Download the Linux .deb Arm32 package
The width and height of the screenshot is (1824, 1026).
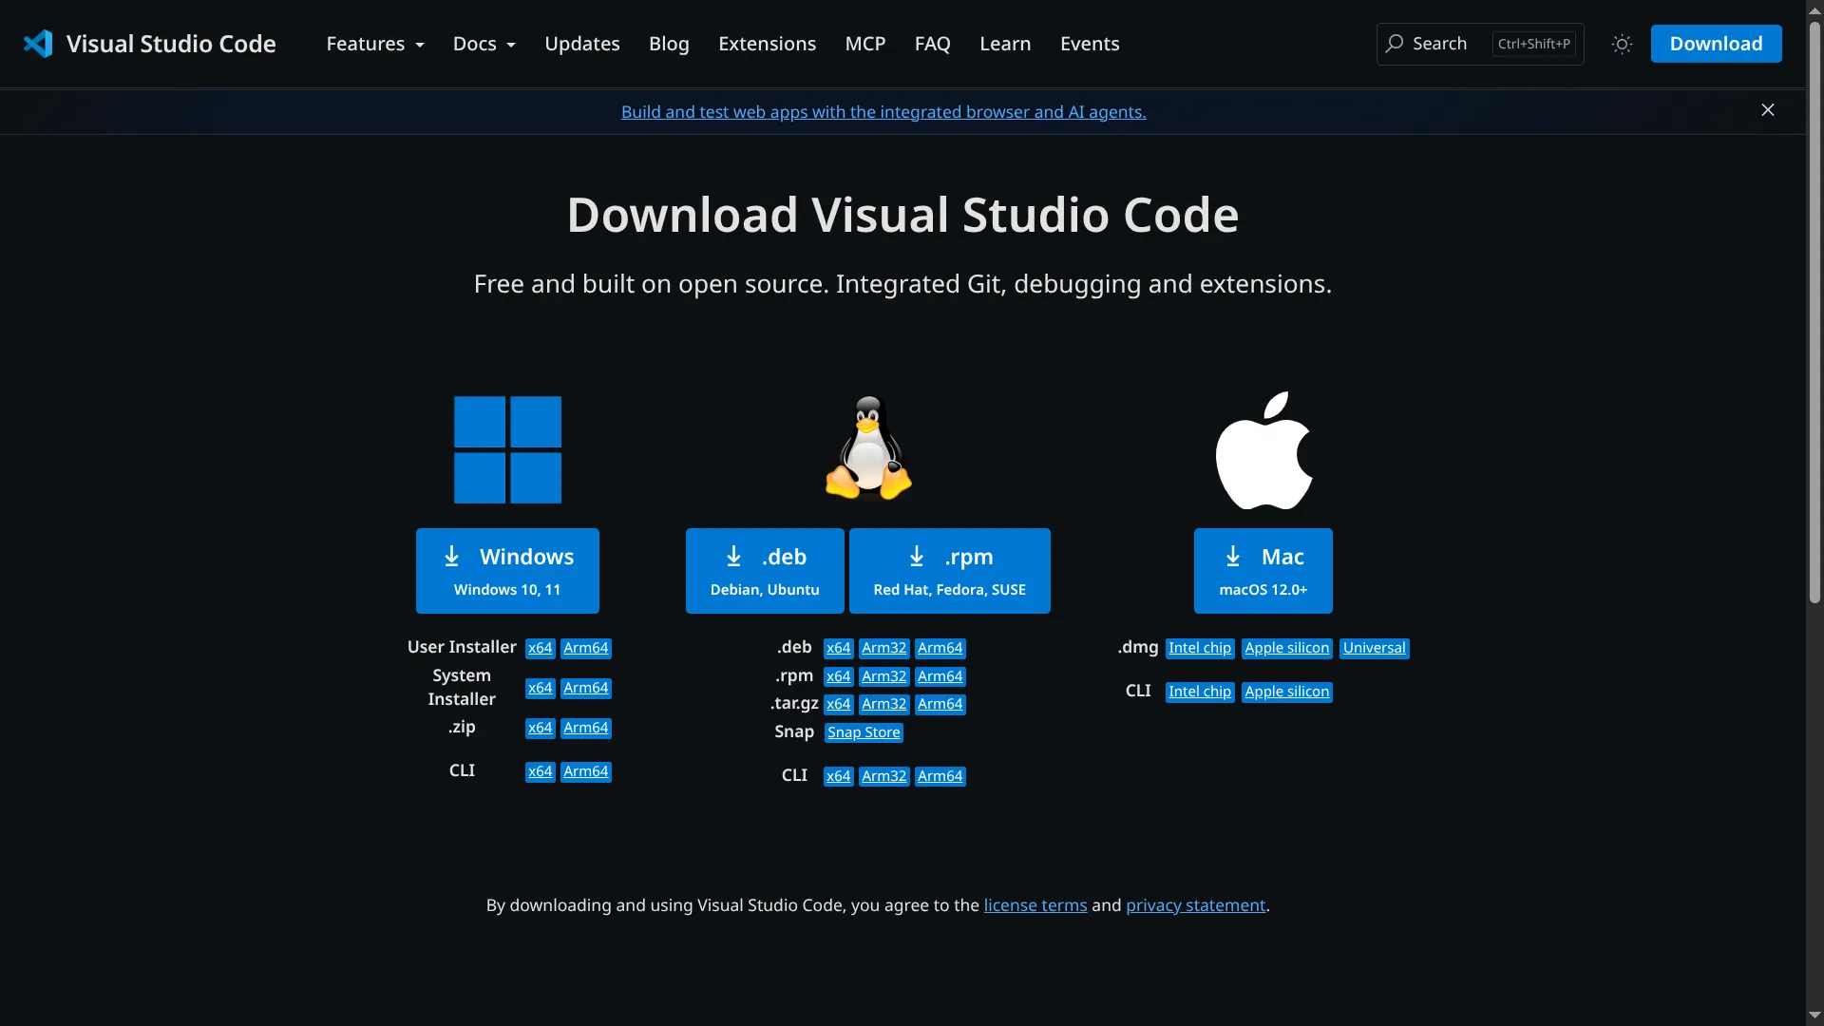884,648
